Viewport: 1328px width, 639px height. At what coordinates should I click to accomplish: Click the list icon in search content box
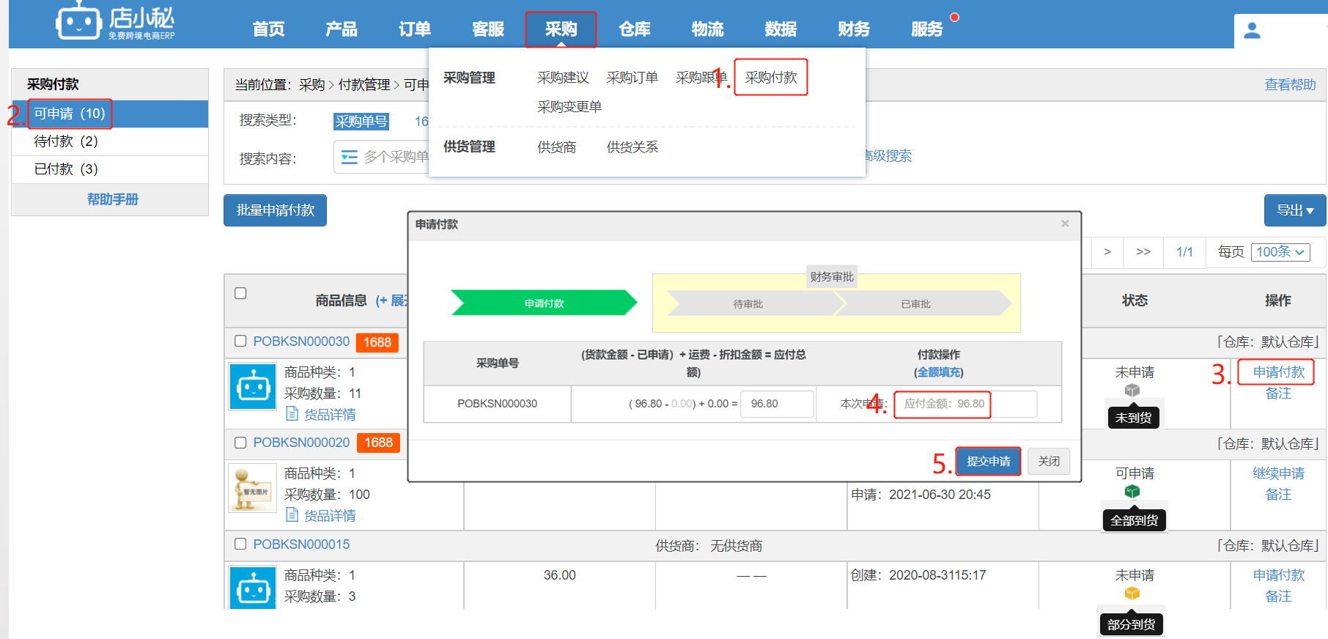point(350,157)
